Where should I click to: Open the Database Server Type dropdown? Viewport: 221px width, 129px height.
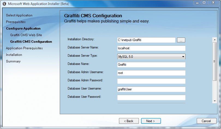[x=151, y=57]
